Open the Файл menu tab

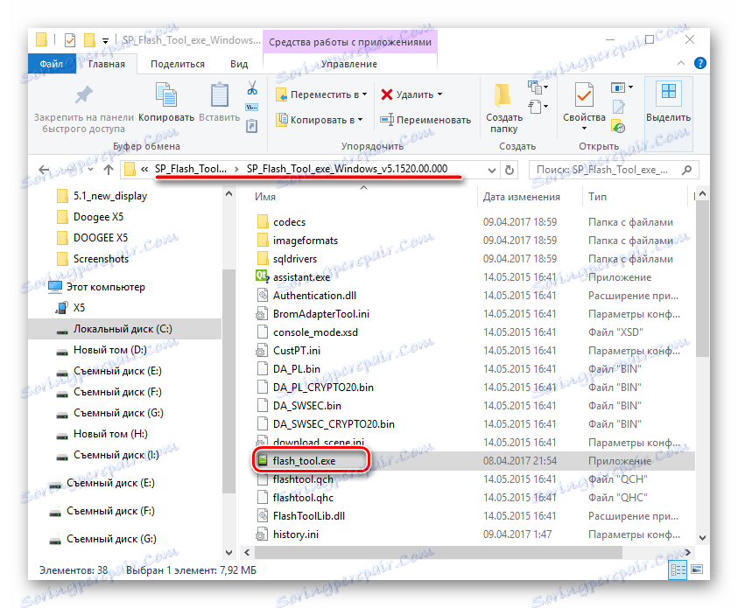[52, 64]
